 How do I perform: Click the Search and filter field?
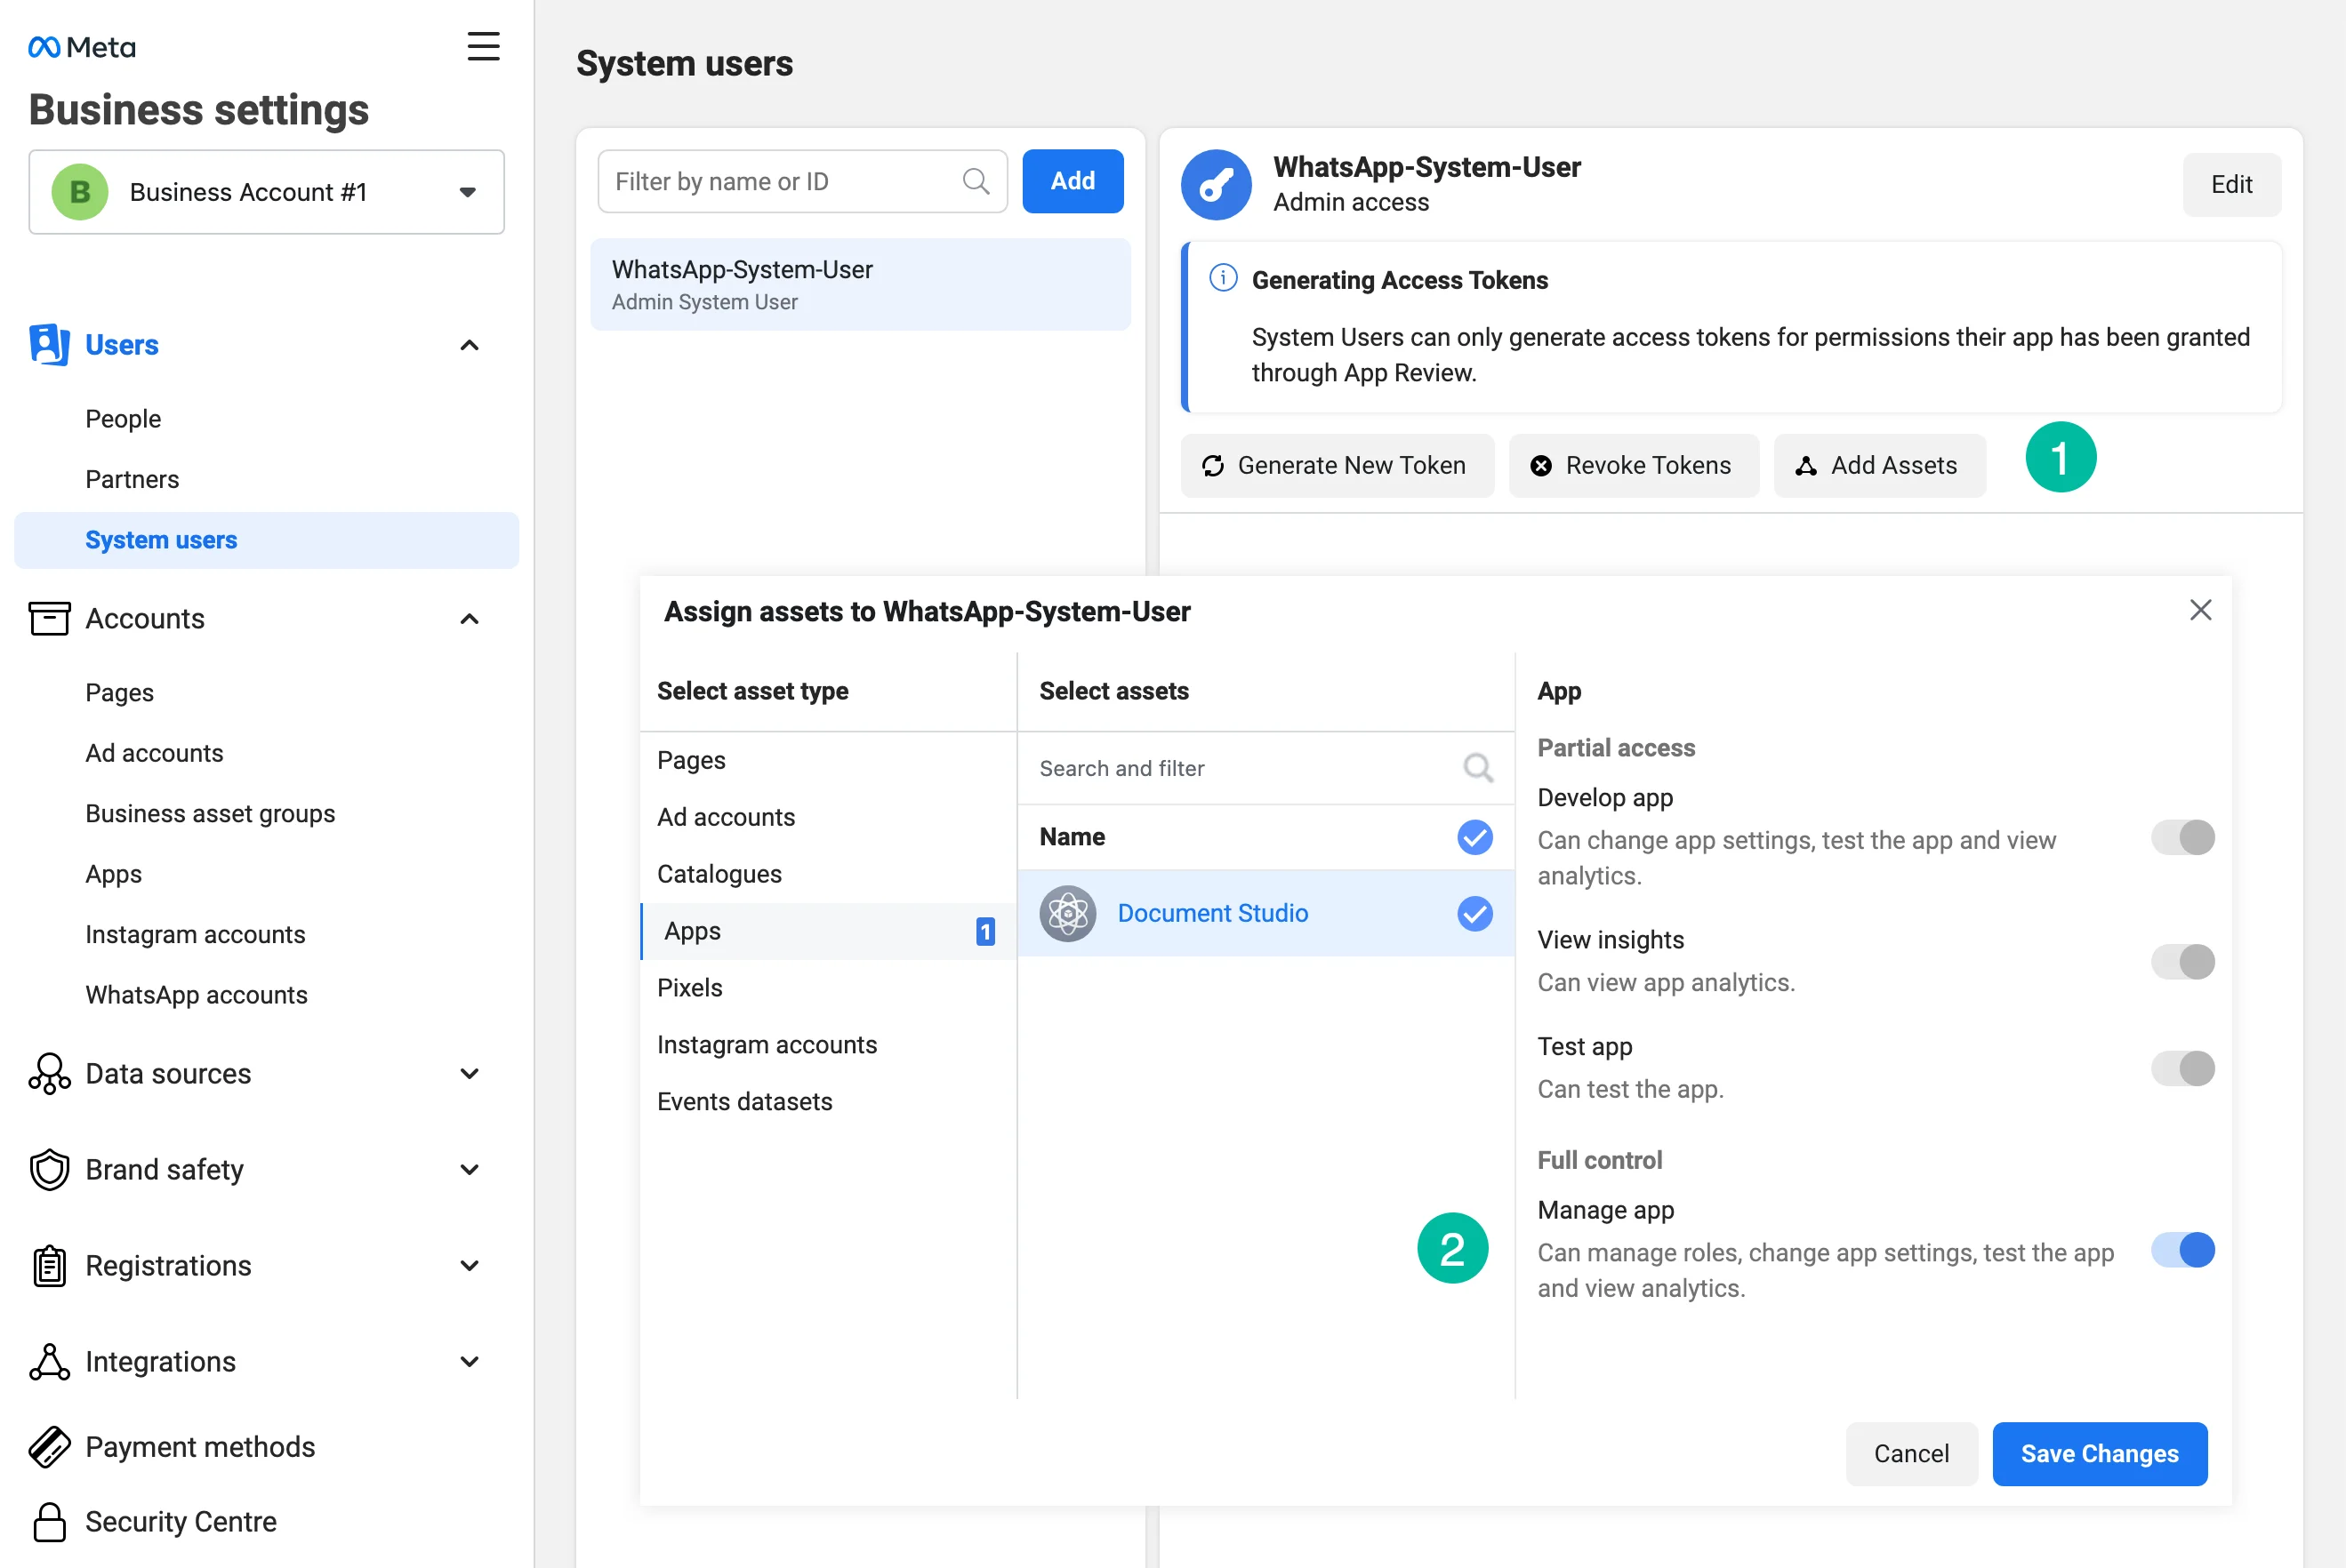click(x=1265, y=768)
